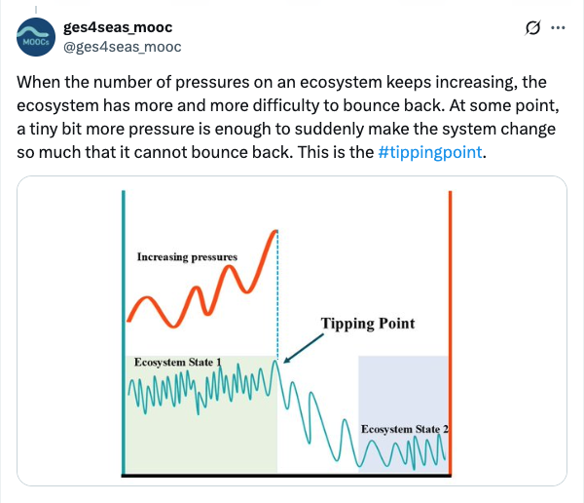Click the Grok explain icon
The height and width of the screenshot is (503, 584).
531,28
